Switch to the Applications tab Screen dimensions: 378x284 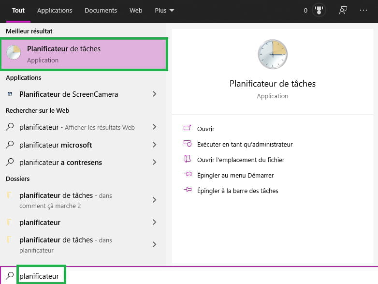[x=55, y=11]
